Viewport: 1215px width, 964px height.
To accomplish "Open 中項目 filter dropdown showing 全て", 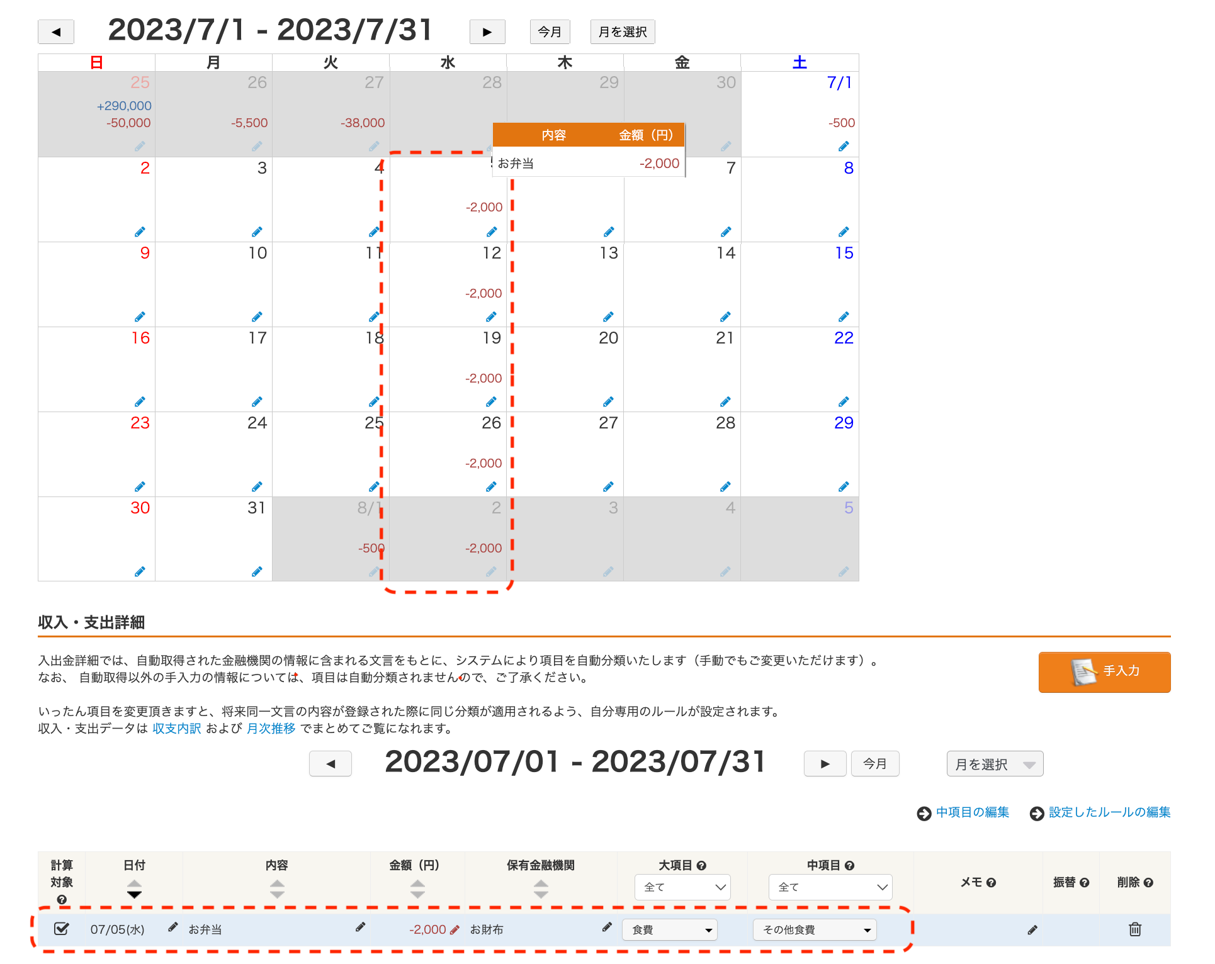I will tap(830, 887).
